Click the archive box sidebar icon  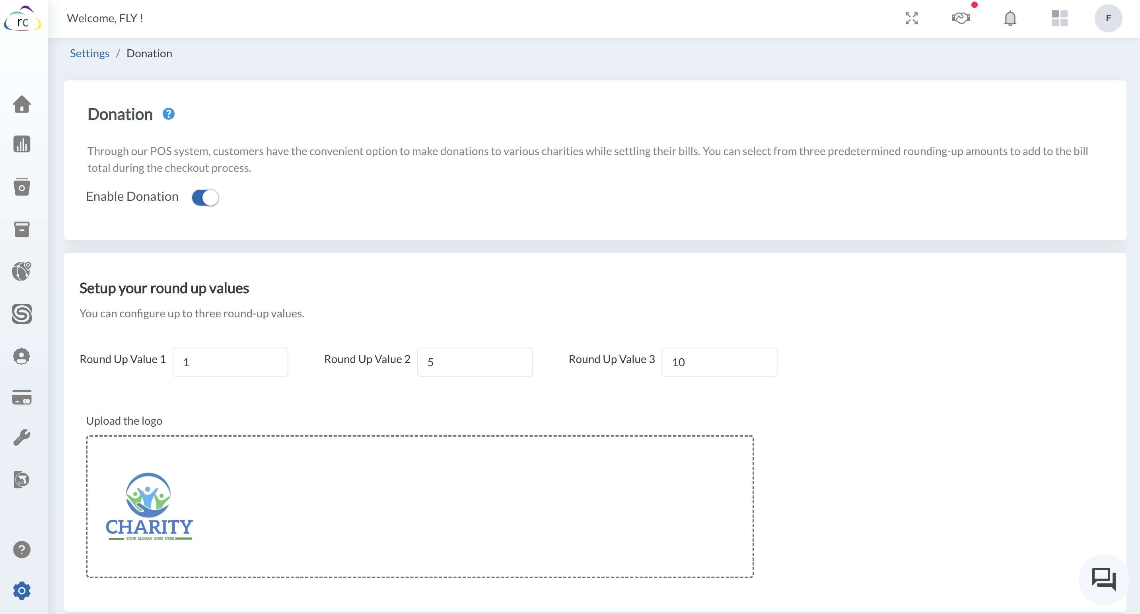pyautogui.click(x=22, y=229)
